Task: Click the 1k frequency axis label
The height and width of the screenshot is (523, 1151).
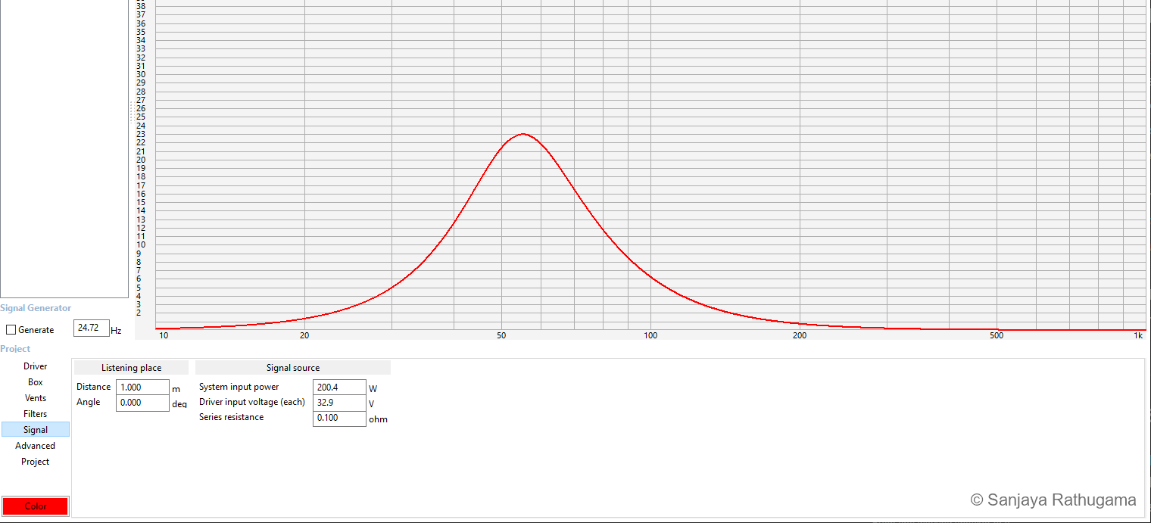Action: [x=1138, y=335]
